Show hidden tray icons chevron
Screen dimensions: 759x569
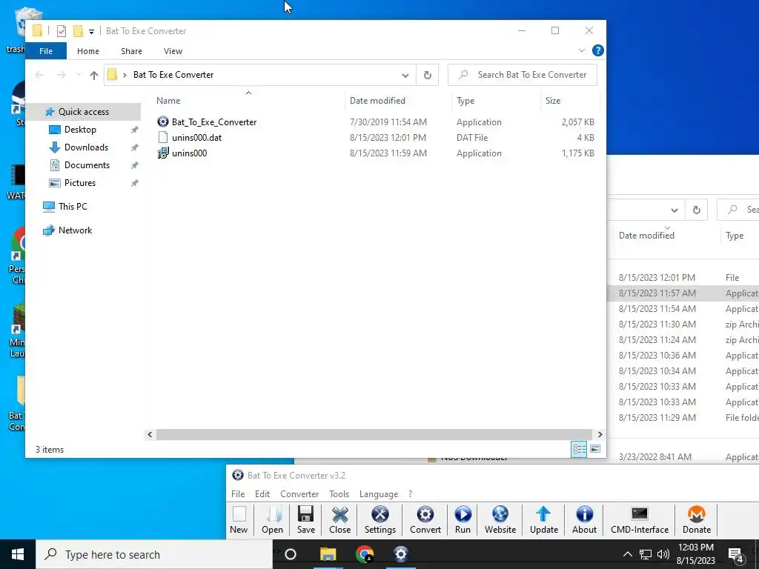tap(627, 554)
